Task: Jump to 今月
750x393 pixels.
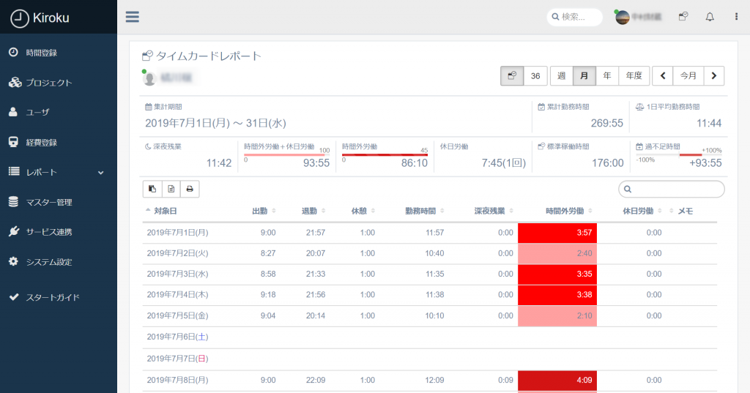Action: (x=688, y=75)
